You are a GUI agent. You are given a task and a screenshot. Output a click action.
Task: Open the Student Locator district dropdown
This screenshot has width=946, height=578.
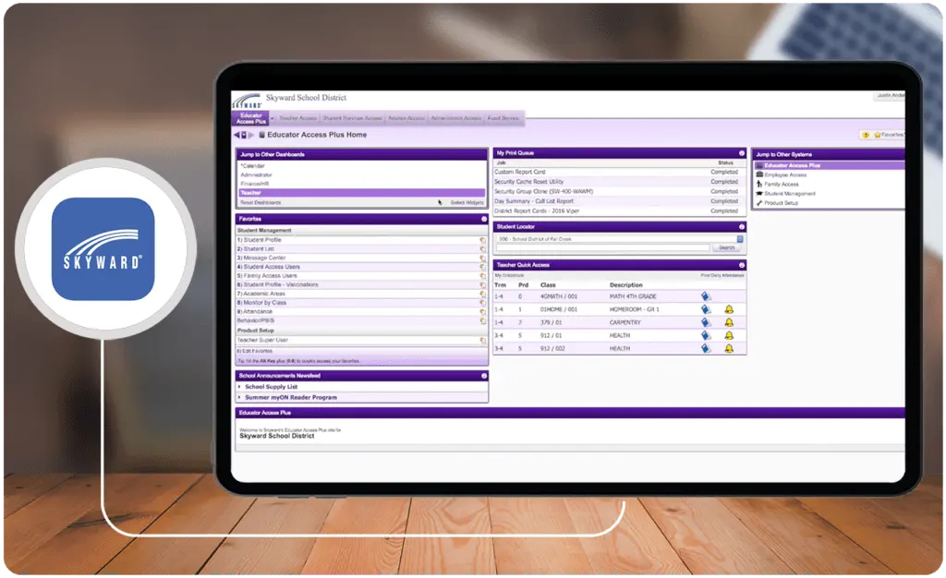740,239
